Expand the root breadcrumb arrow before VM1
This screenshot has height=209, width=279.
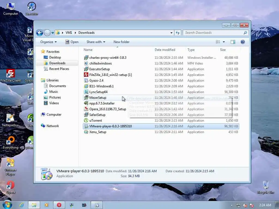point(62,33)
